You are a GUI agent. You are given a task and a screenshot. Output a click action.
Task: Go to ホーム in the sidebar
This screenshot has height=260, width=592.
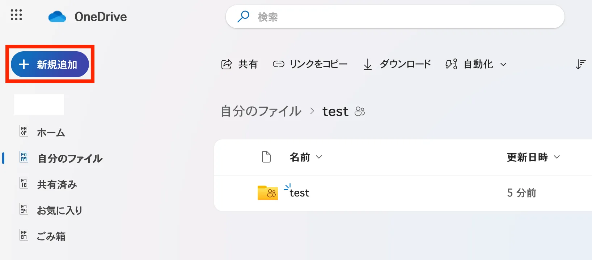[51, 133]
